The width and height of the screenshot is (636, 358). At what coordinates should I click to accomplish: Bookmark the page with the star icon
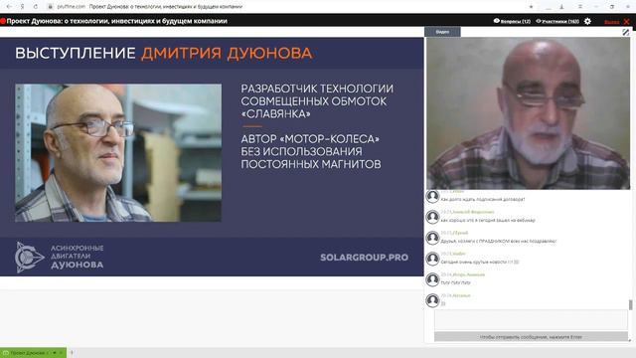point(531,7)
